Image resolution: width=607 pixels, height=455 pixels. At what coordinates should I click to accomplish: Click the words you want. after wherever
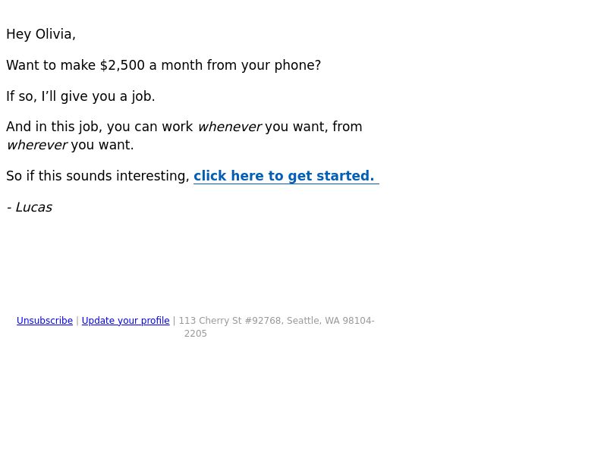point(102,145)
